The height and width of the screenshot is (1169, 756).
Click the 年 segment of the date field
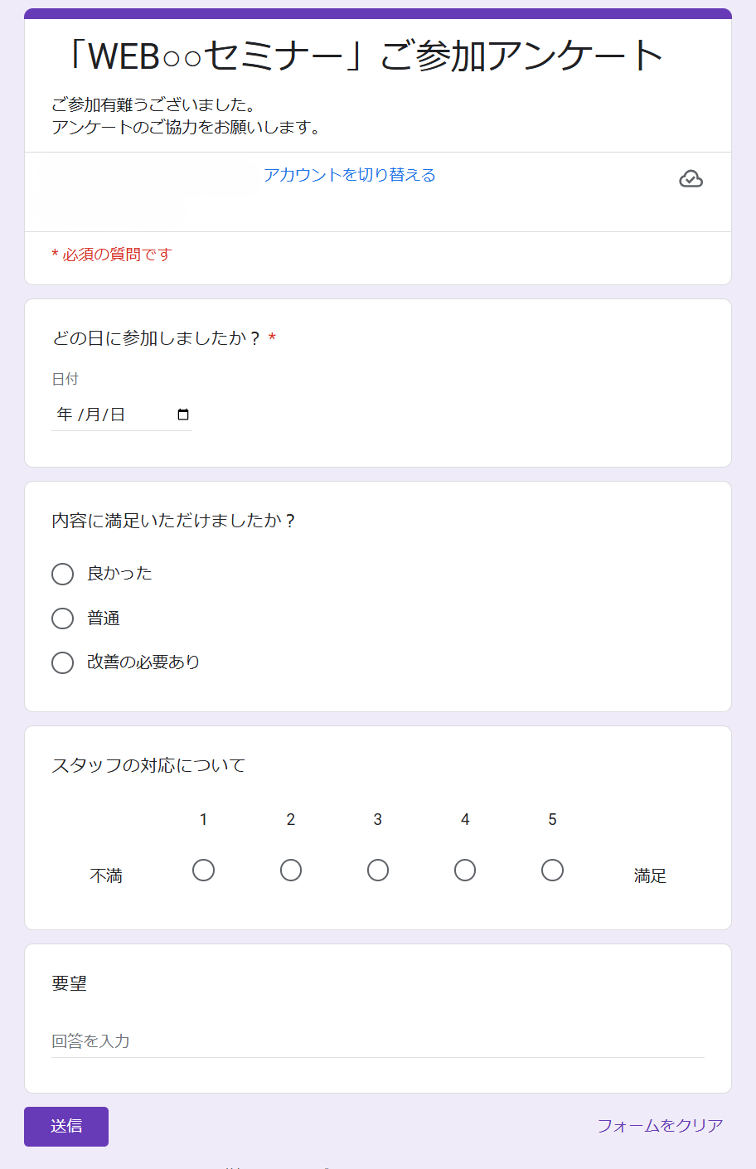point(65,415)
